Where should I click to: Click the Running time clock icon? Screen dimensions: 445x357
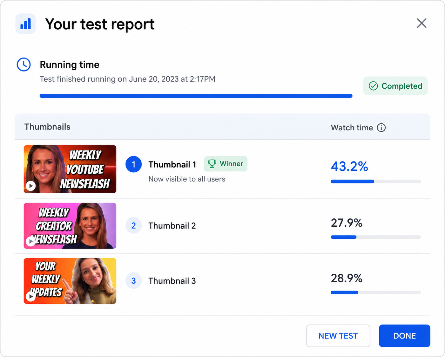pos(24,65)
